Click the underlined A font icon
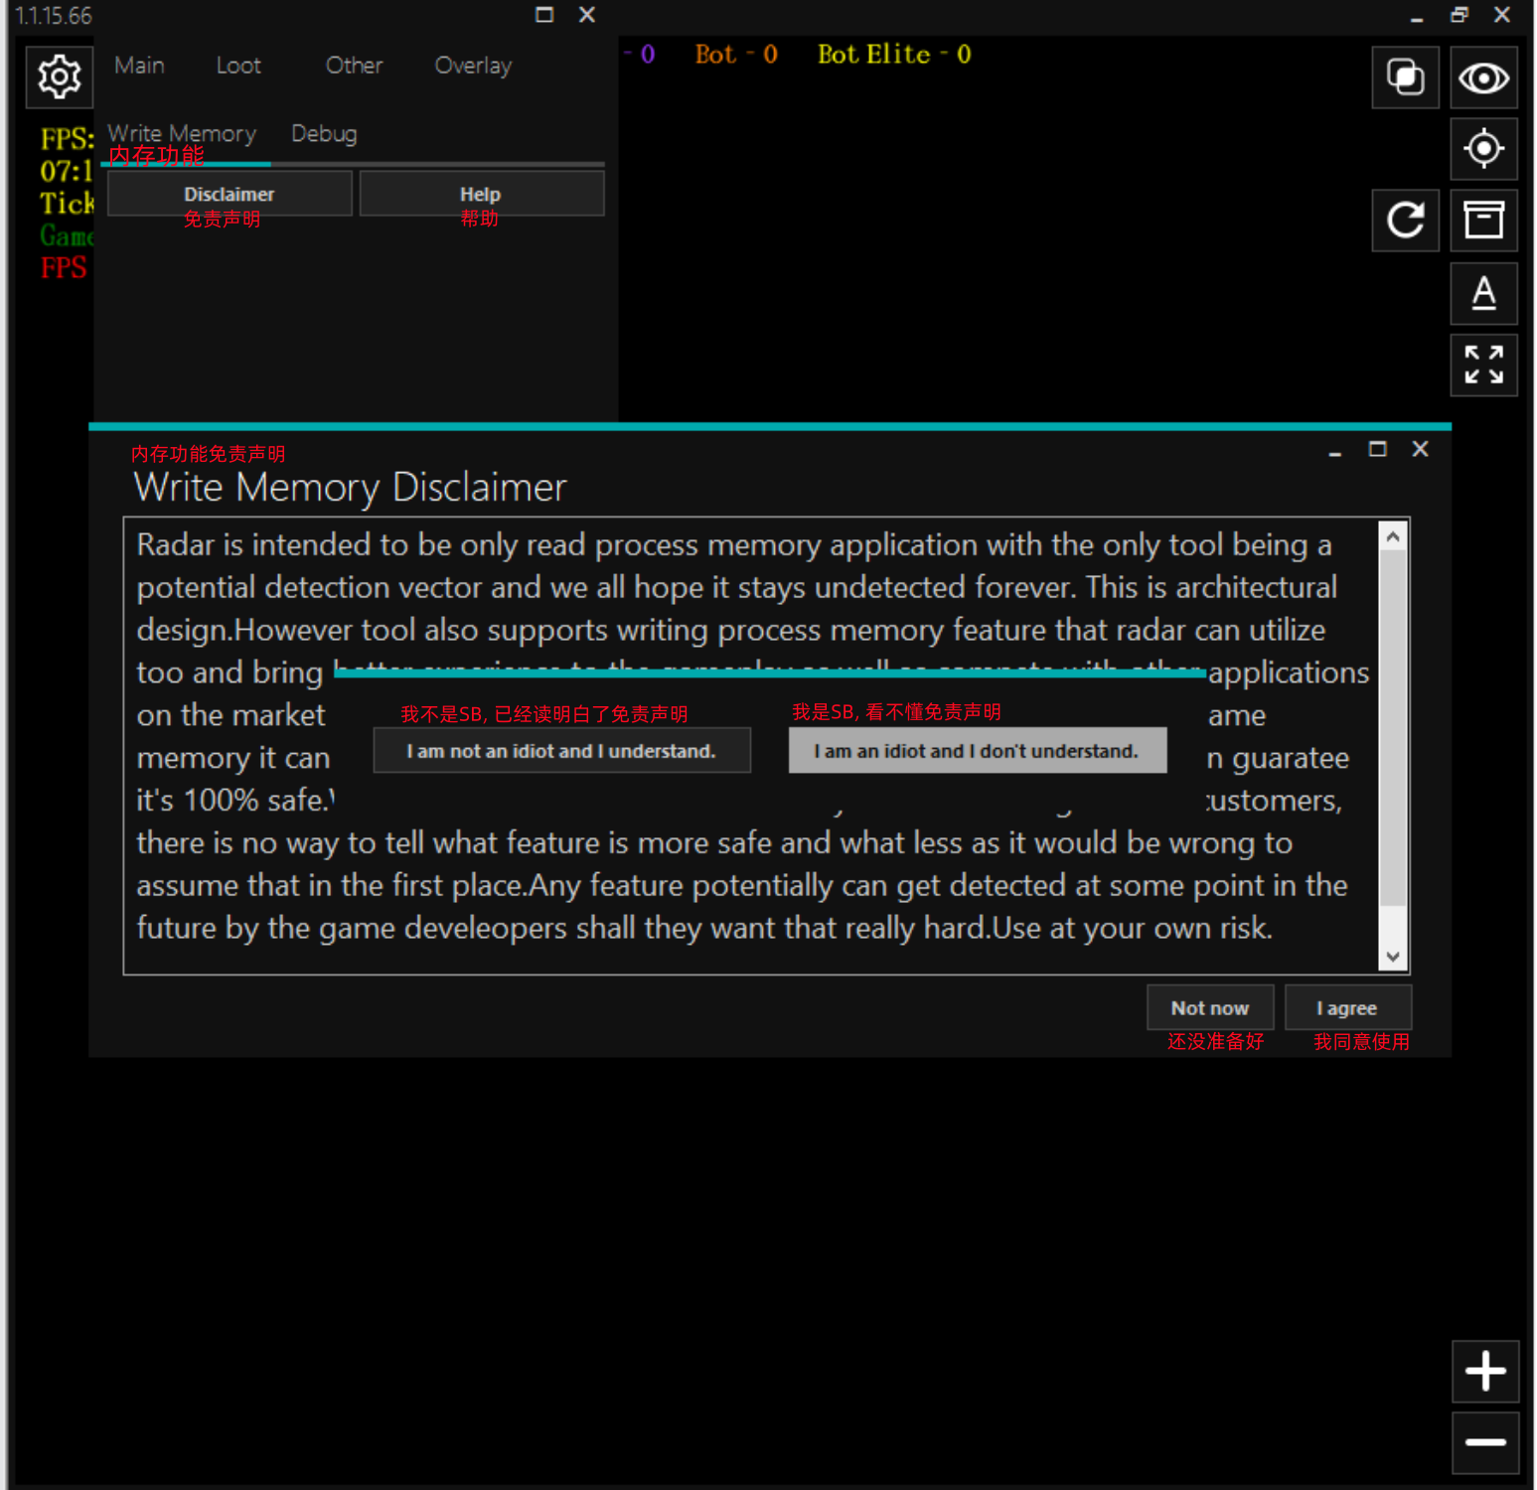The width and height of the screenshot is (1537, 1490). 1483,293
